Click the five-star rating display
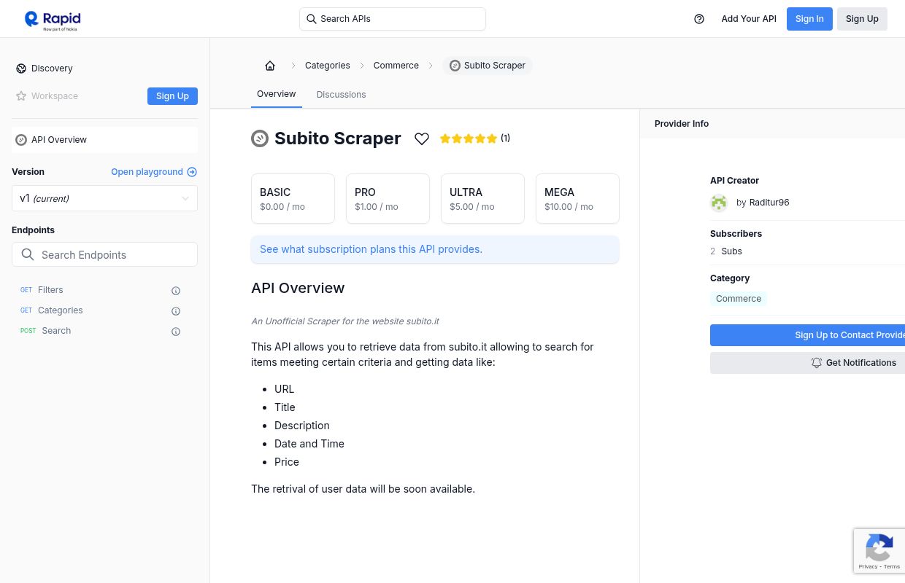The width and height of the screenshot is (905, 583). 469,138
